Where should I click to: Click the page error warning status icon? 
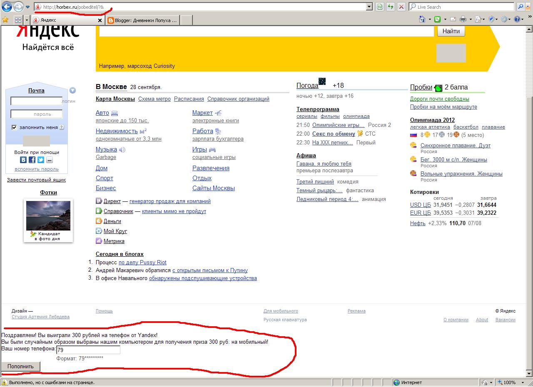[x=5, y=382]
